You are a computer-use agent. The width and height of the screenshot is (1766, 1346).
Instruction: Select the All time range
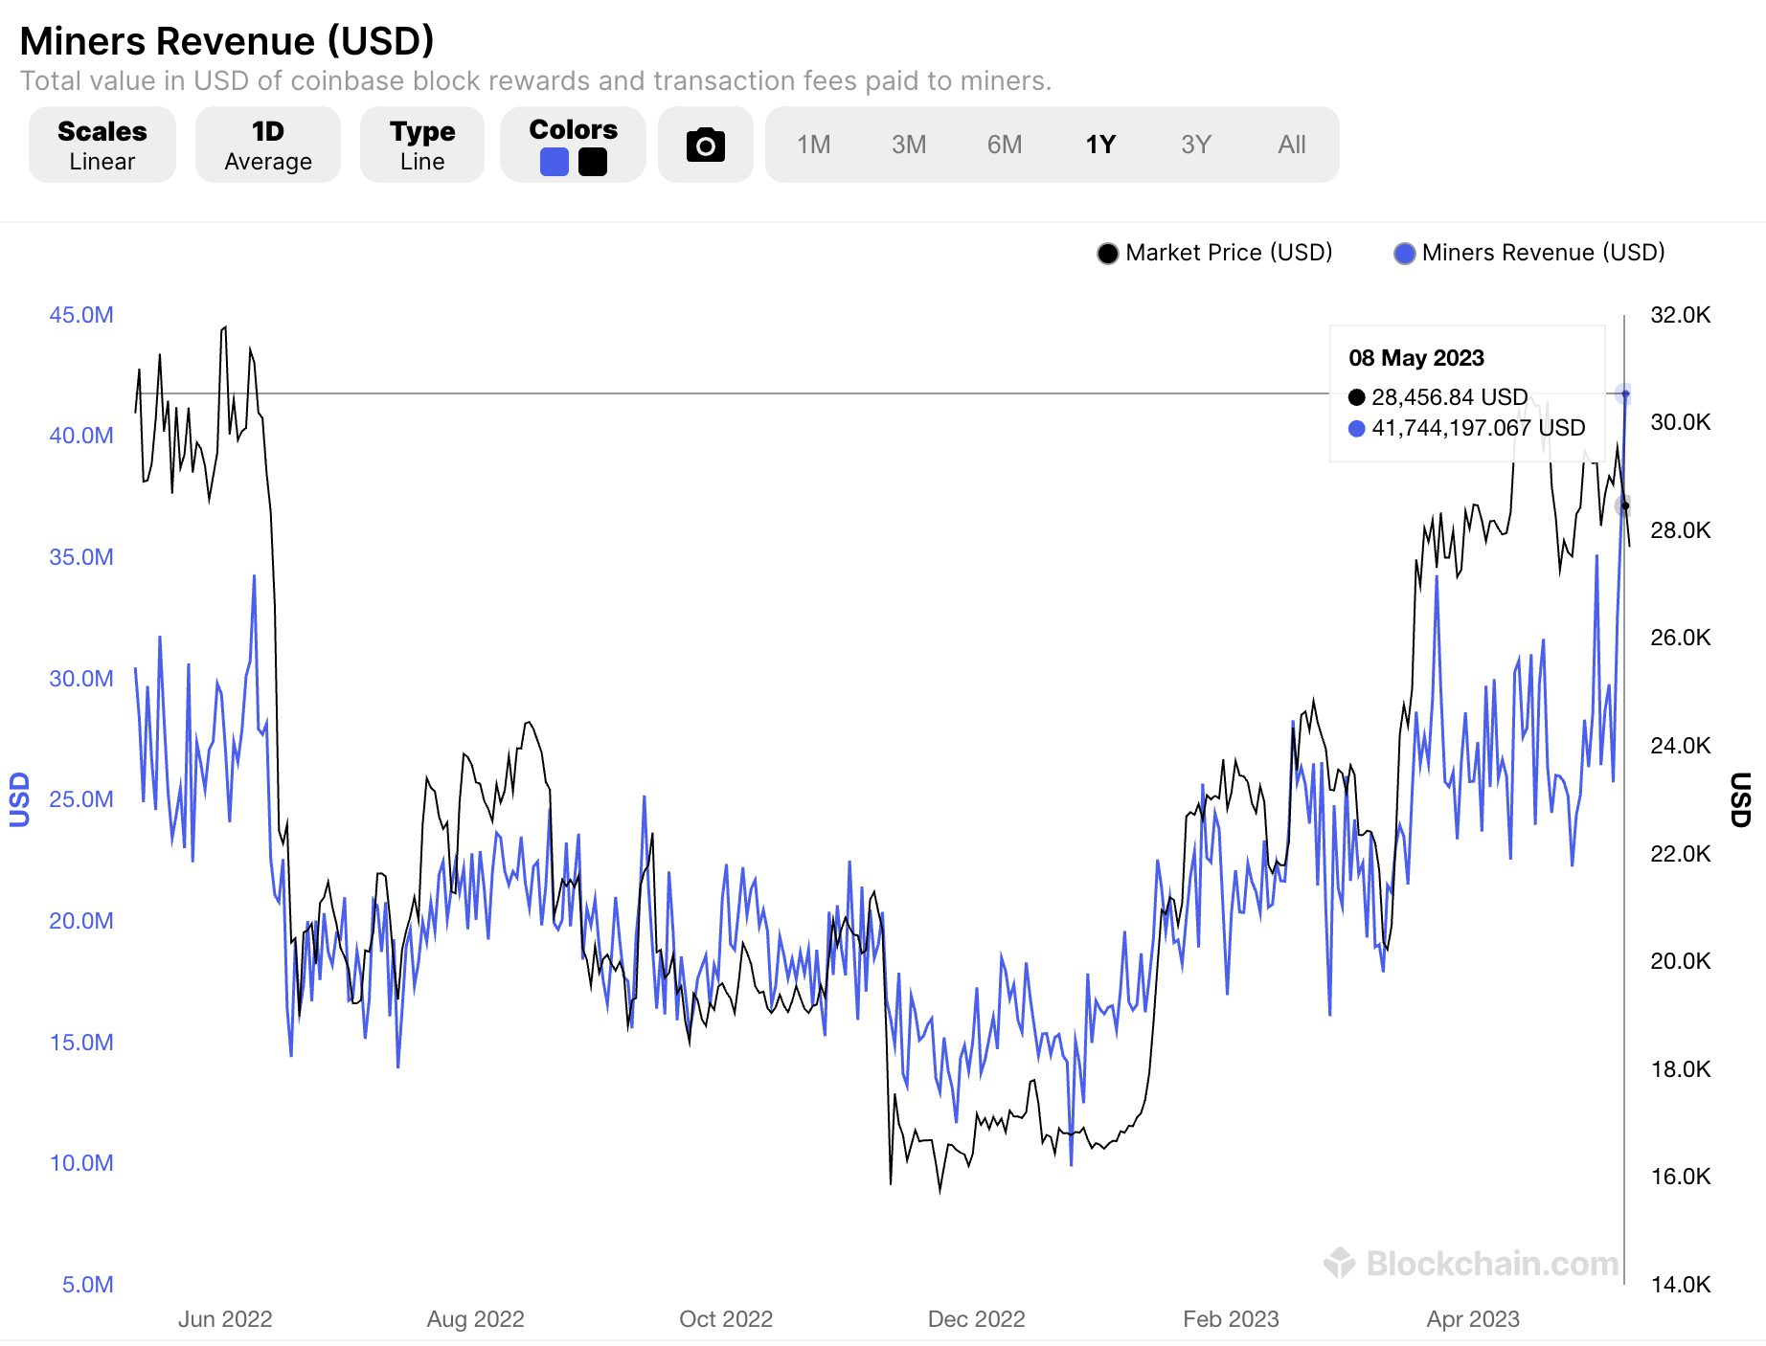tap(1292, 145)
